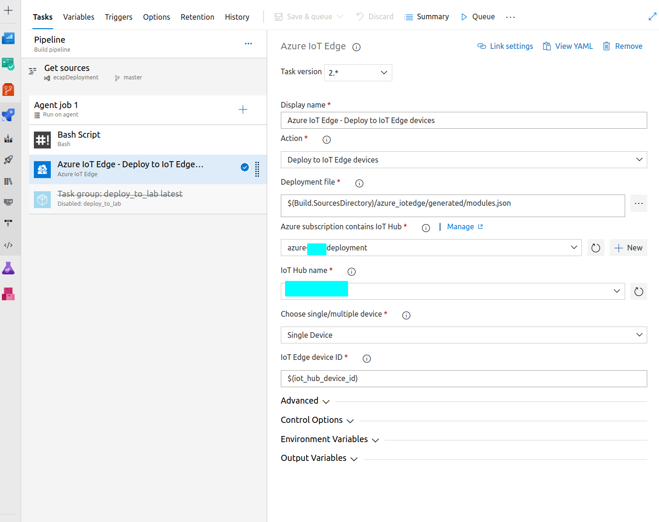
Task: Open Azure Pipelines from the sidebar
Action: click(x=8, y=115)
